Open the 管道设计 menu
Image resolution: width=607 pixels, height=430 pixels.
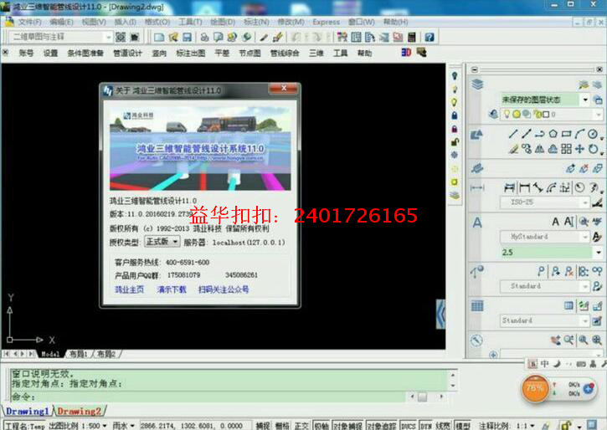pos(128,53)
